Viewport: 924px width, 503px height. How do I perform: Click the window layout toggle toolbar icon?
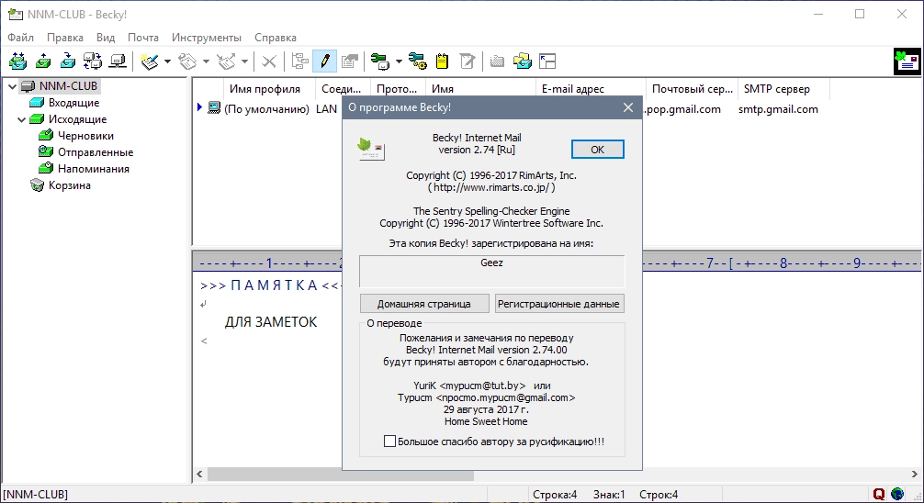tap(547, 61)
